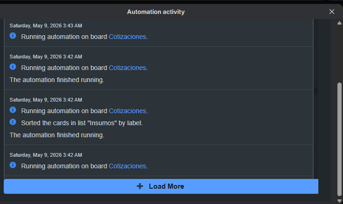The width and height of the screenshot is (343, 204).
Task: Click the plus icon on the Load More button
Action: [140, 186]
